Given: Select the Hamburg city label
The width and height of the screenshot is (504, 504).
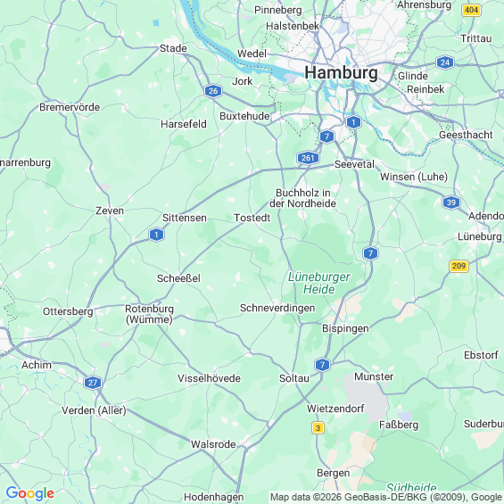Looking at the screenshot, I should point(342,72).
